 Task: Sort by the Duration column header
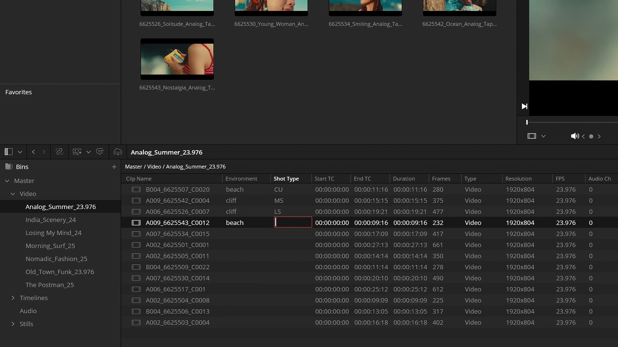point(404,179)
